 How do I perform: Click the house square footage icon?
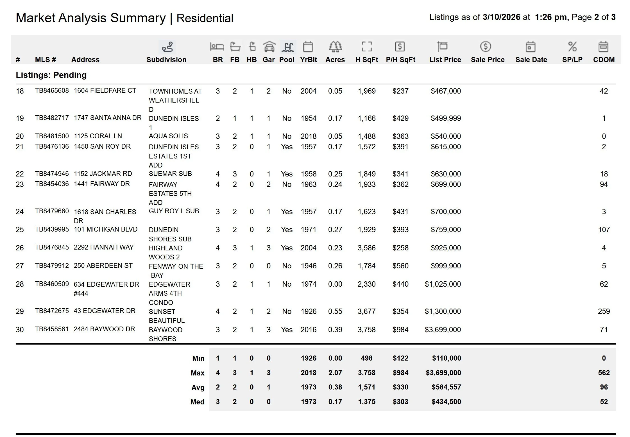367,47
